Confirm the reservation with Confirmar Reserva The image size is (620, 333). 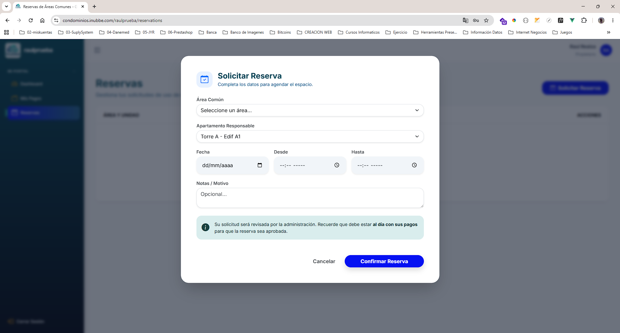click(x=384, y=261)
